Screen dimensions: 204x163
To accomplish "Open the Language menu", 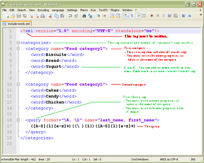I will pos(58,10).
